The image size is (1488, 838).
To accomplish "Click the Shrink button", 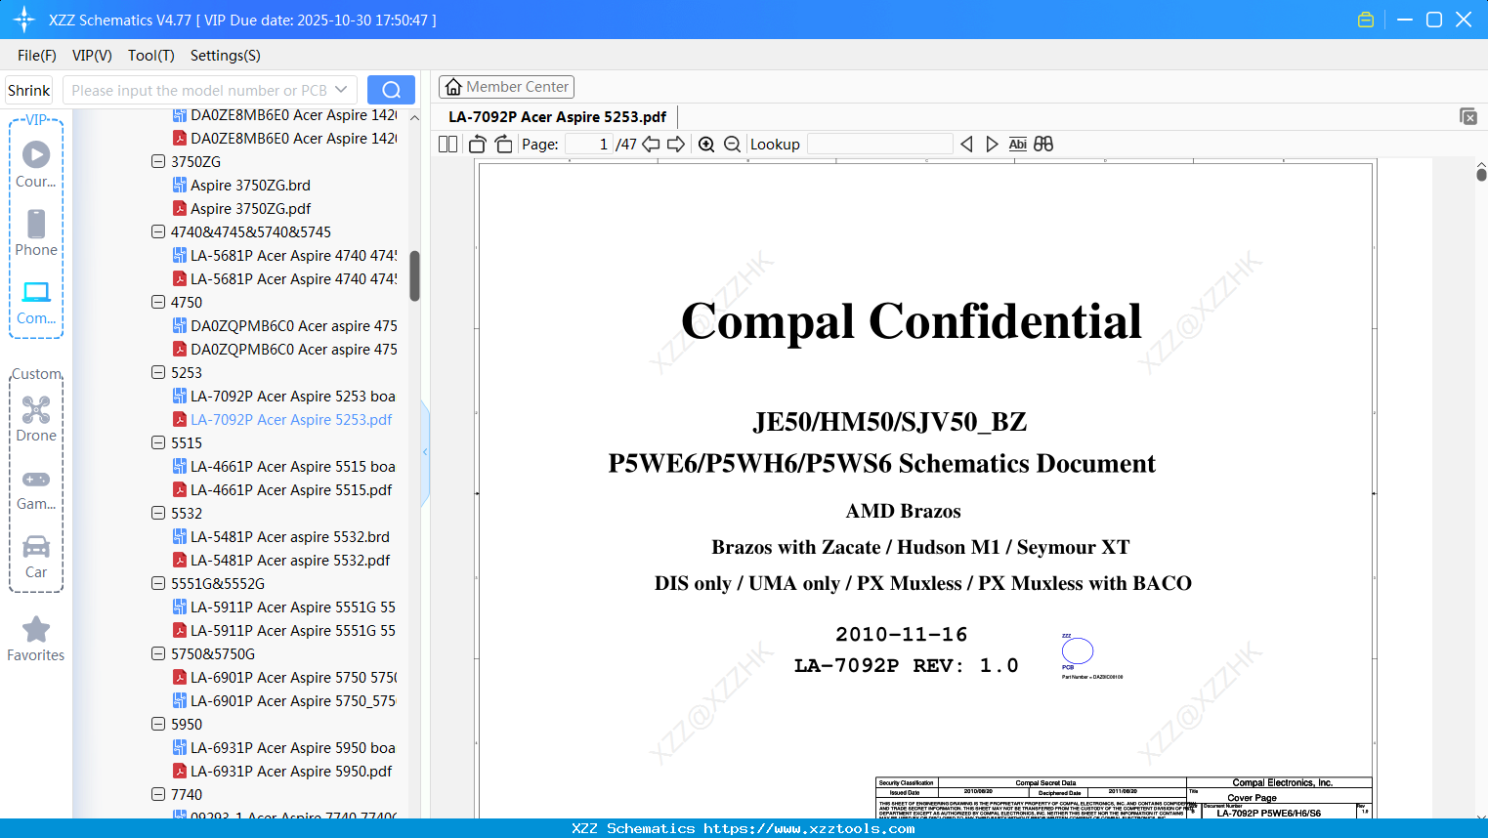I will [x=29, y=90].
